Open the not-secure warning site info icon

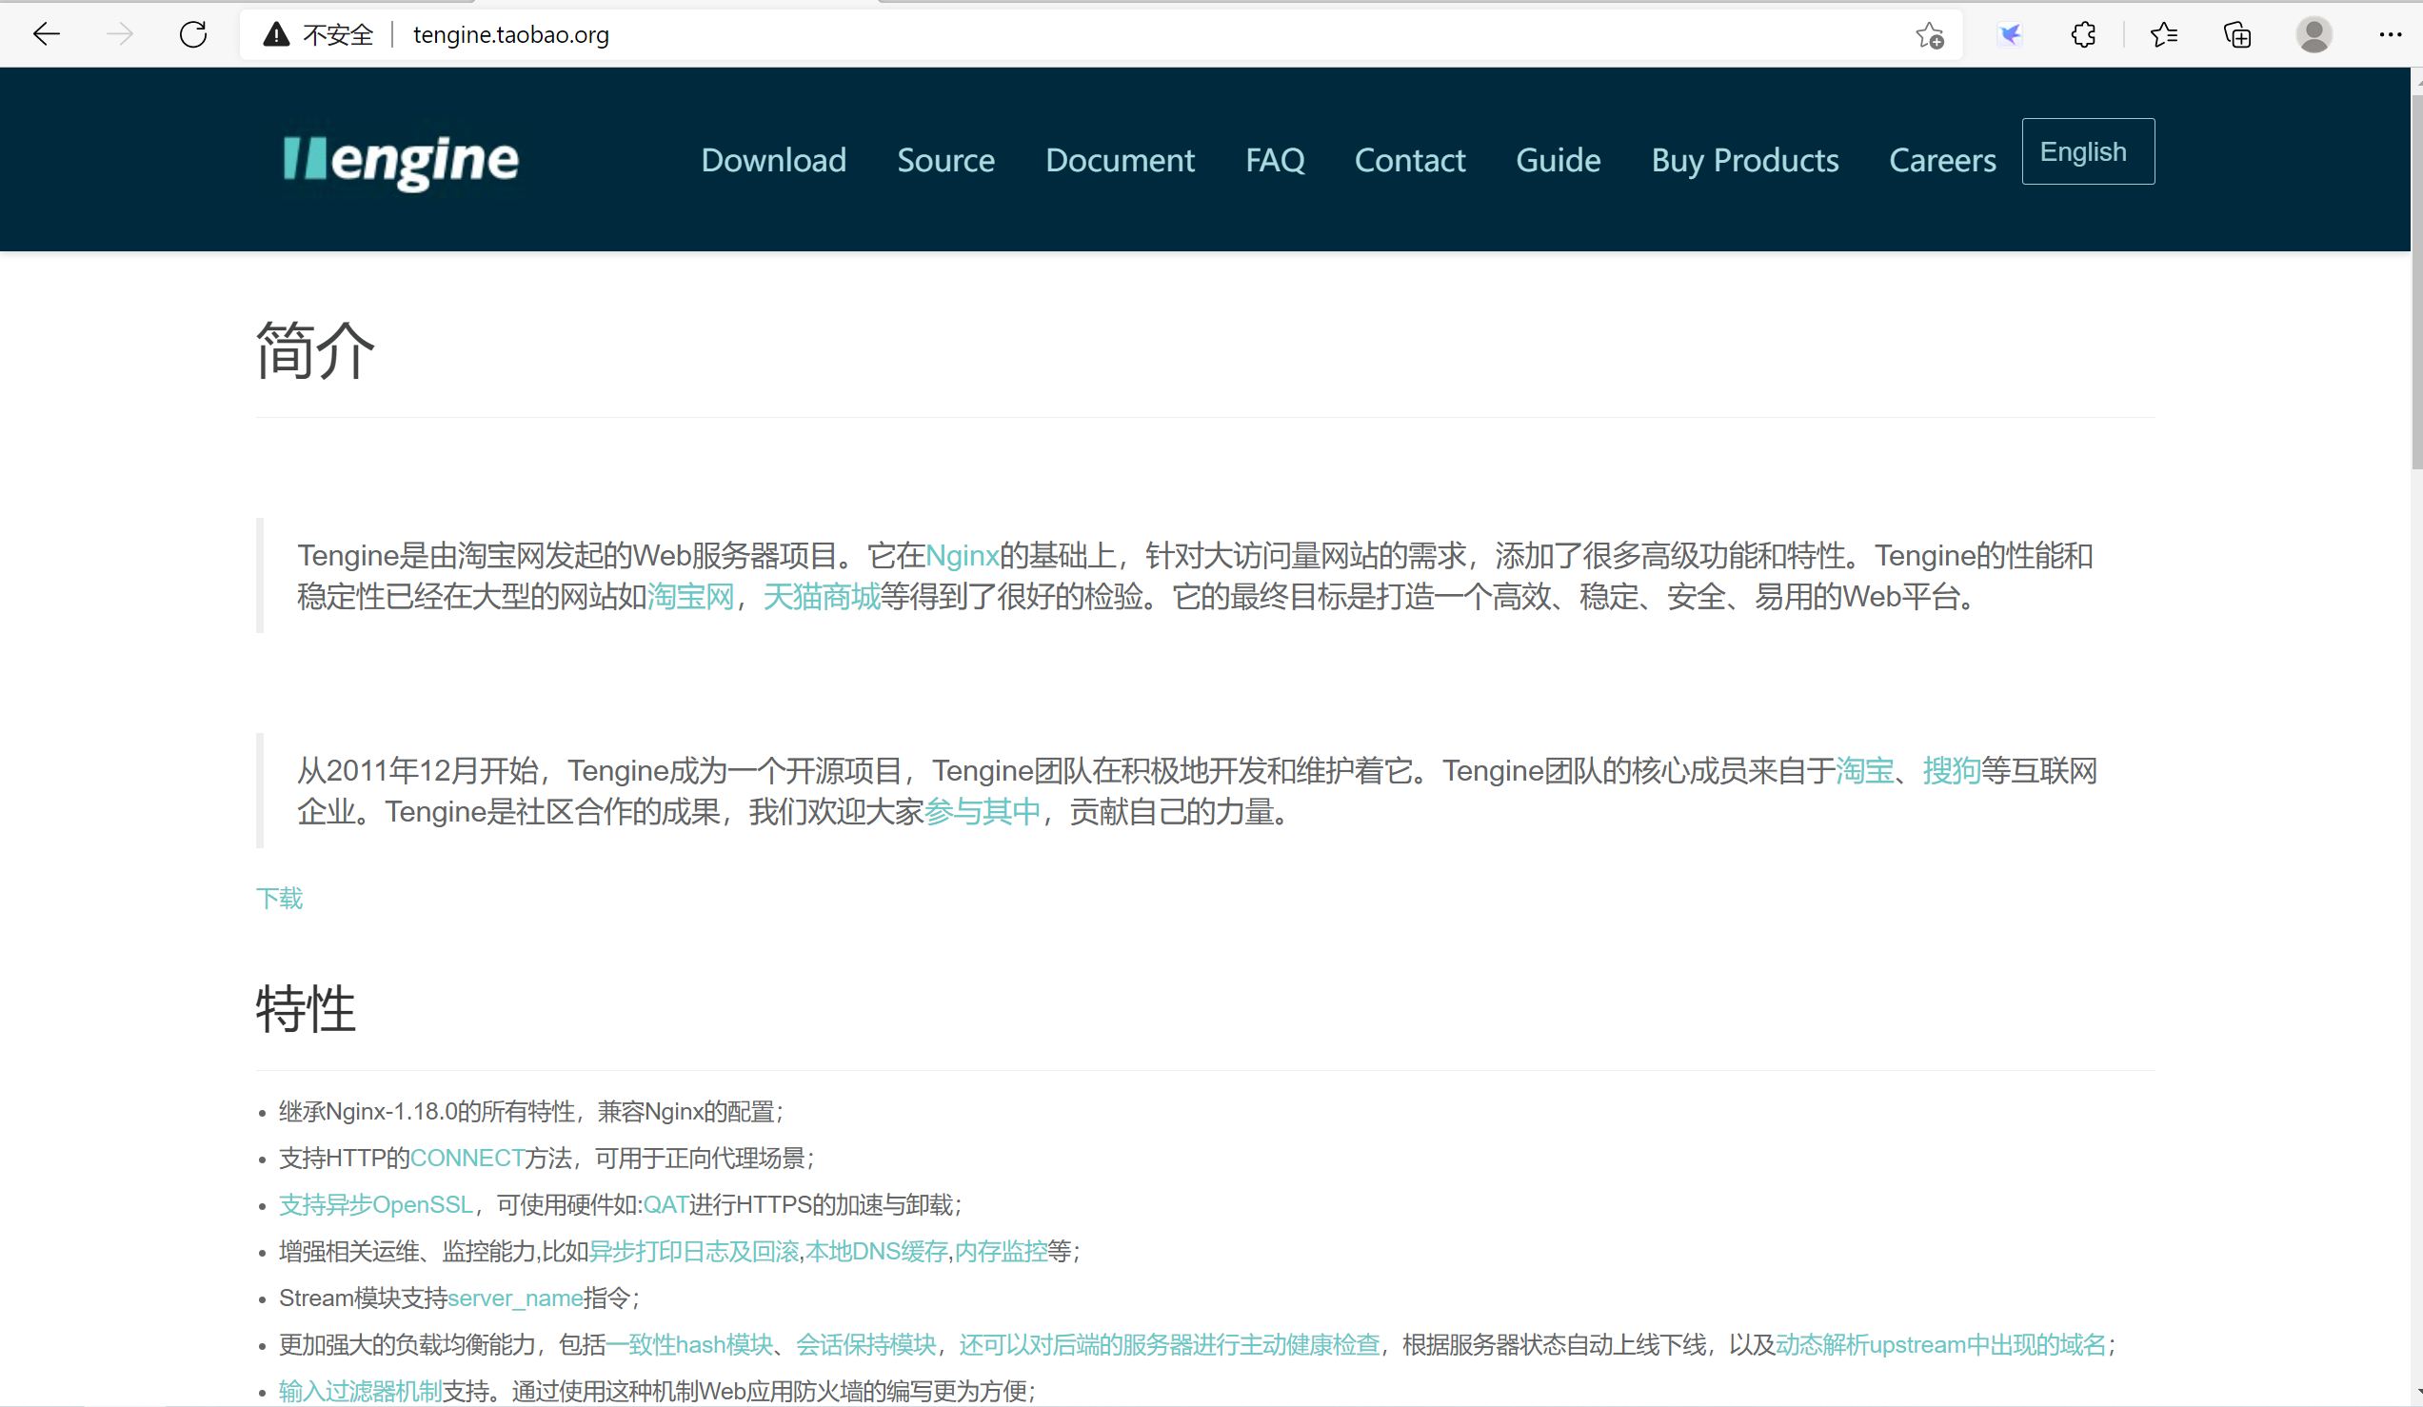[276, 34]
